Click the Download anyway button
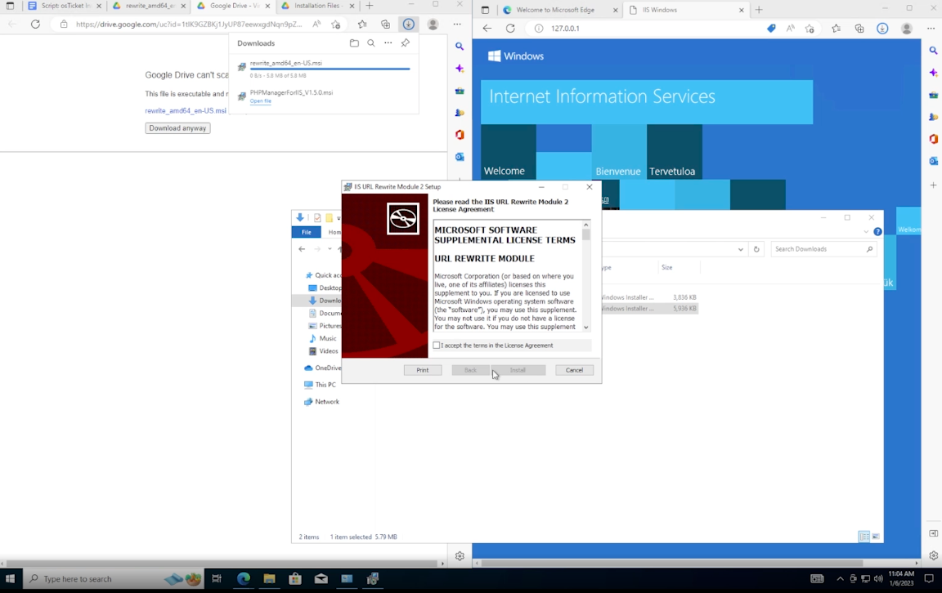The height and width of the screenshot is (593, 942). (177, 128)
